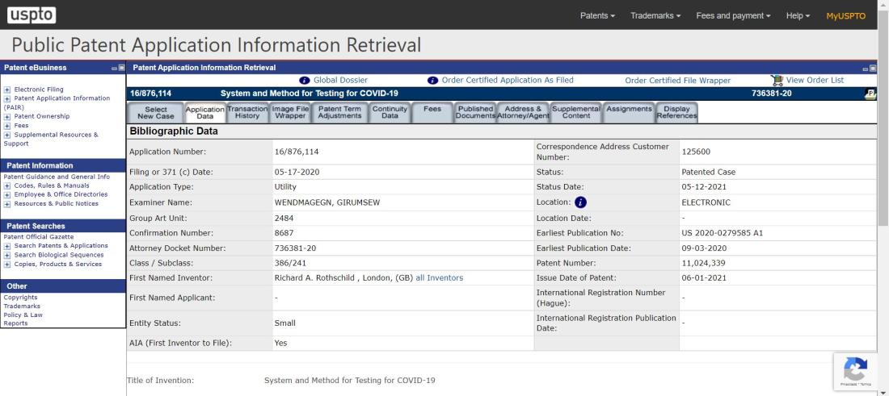Expand the Search Biological Sequences node
Screen dimensions: 889x396
point(7,255)
